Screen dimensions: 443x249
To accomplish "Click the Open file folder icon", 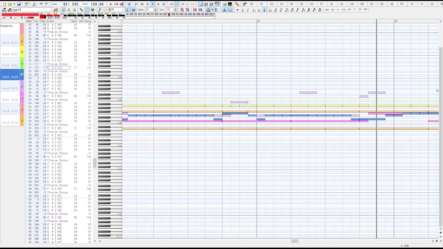I will pyautogui.click(x=10, y=4).
